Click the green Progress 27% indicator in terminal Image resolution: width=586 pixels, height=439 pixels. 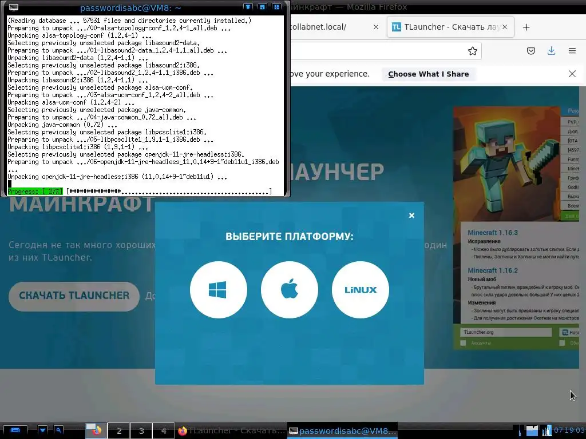[35, 191]
